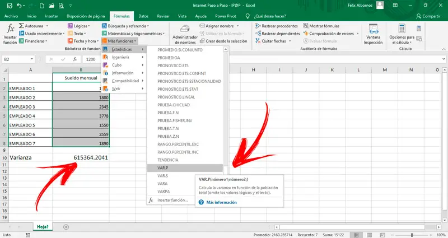Viewport: 448px width, 238px height.
Task: Switch to the Datos ribbon tab
Action: [x=144, y=16]
